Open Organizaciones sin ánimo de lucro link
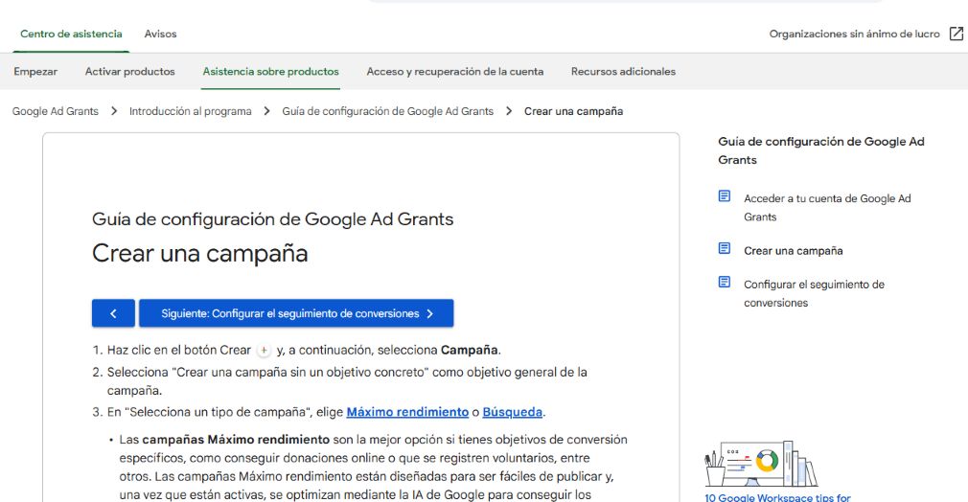The height and width of the screenshot is (502, 968). (854, 34)
